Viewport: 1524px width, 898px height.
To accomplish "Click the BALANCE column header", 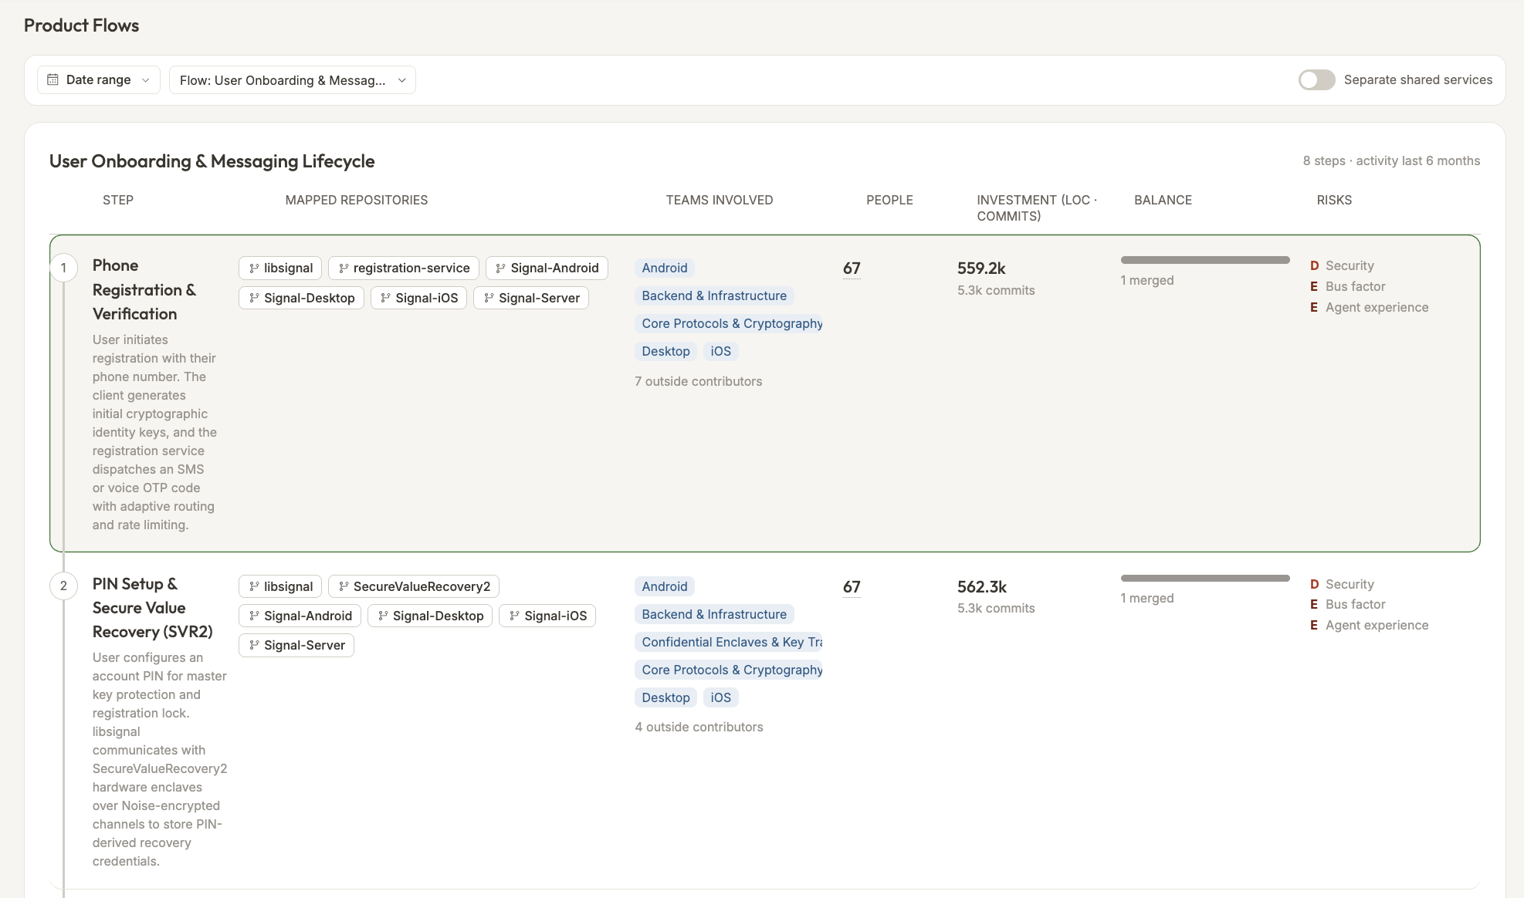I will pyautogui.click(x=1163, y=200).
